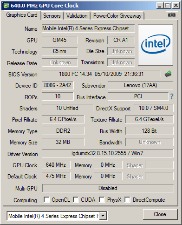Viewport: 182px width, 225px height.
Task: Click the BIOS Version label
Action: tap(23, 75)
